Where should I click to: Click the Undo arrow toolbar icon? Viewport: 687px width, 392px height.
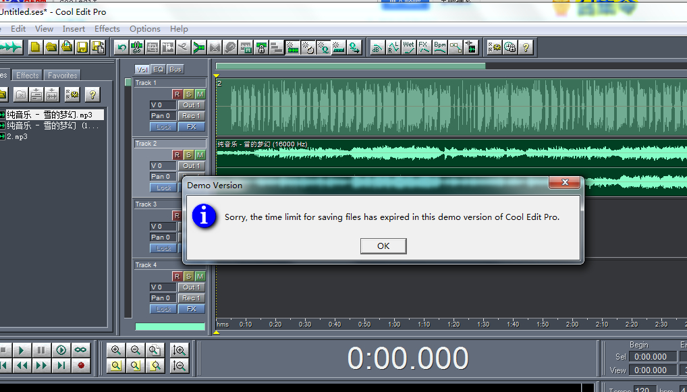coord(121,47)
